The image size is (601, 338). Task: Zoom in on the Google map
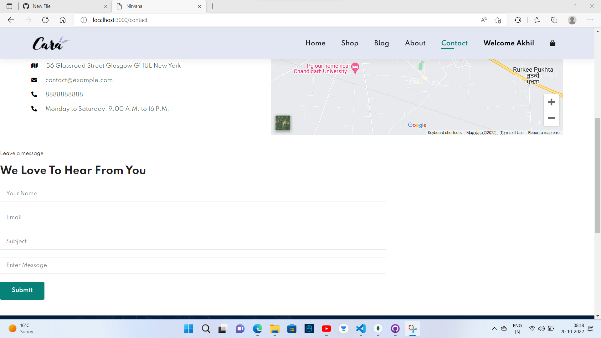coord(551,102)
